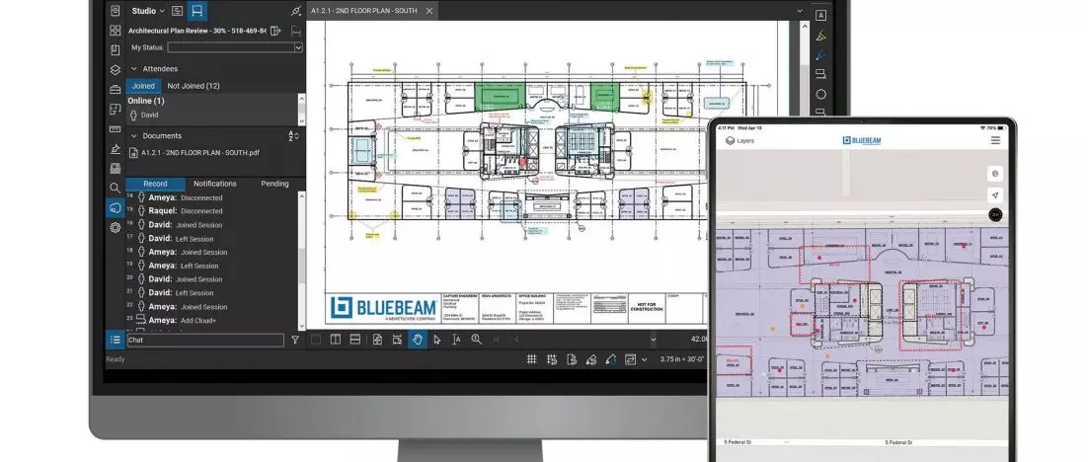The width and height of the screenshot is (1088, 462).
Task: Click the Chat input field
Action: (x=205, y=340)
